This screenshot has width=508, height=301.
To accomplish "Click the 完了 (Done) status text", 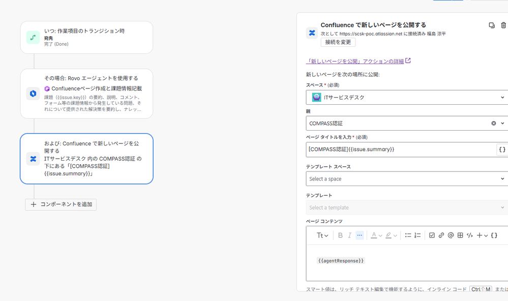I will 56,44.
